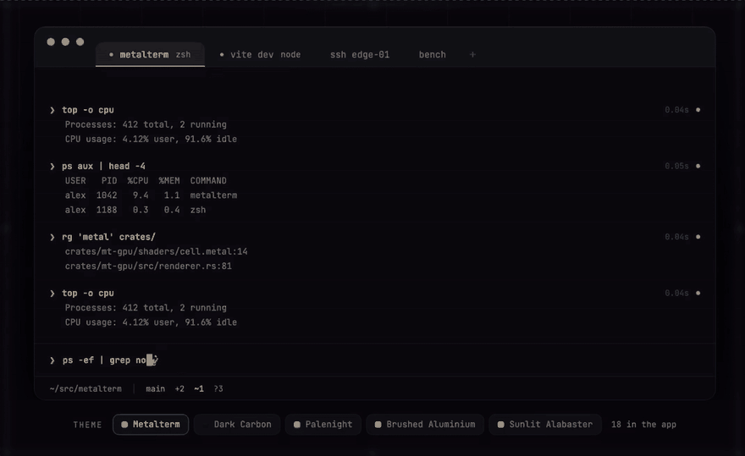Select the Palenight theme
This screenshot has width=745, height=456.
[323, 425]
